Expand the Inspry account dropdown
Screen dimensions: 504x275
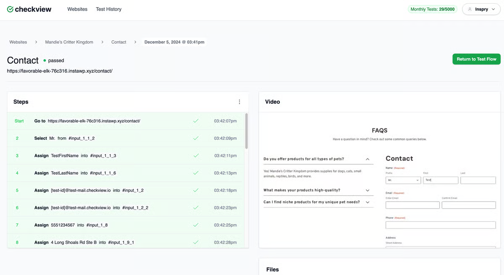point(493,9)
